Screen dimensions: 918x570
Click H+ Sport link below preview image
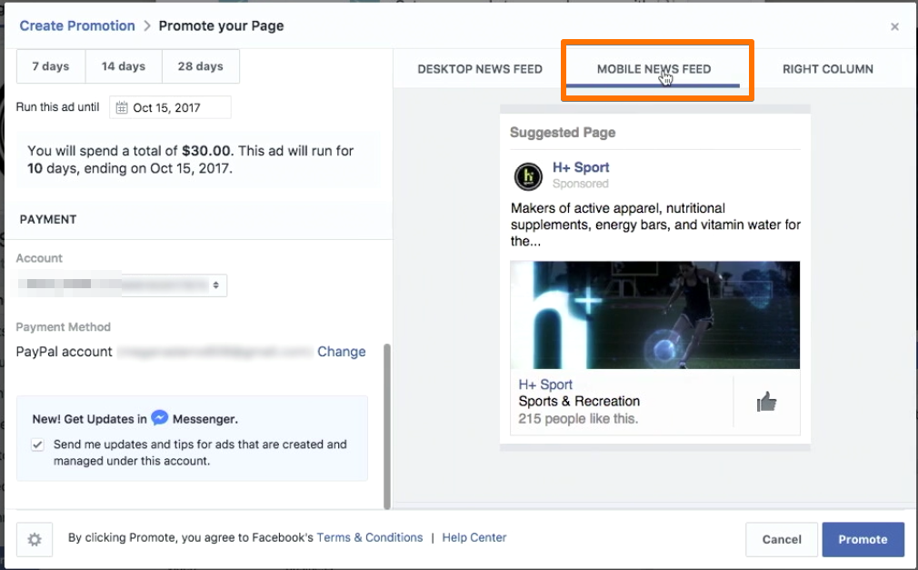(545, 385)
